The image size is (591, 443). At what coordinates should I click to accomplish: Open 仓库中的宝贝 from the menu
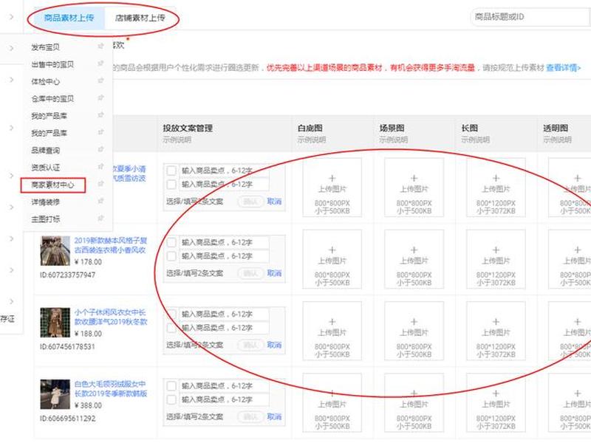coord(52,99)
